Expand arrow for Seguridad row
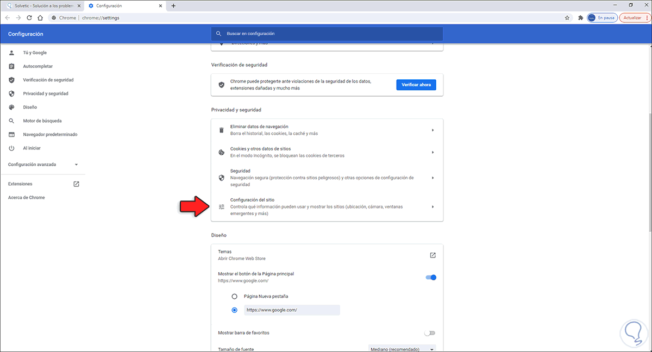 pos(433,178)
